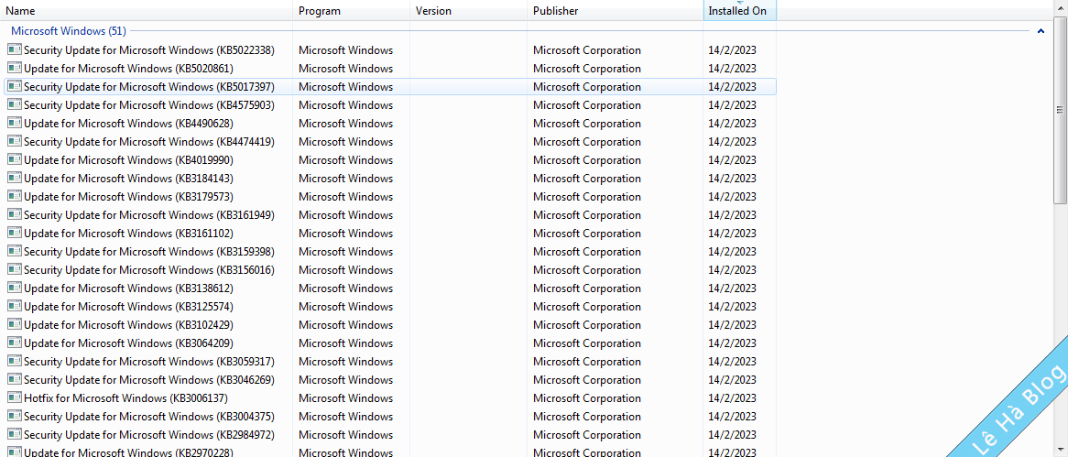This screenshot has width=1068, height=457.
Task: Click icon beside Security Update KB5022338
Action: [14, 49]
